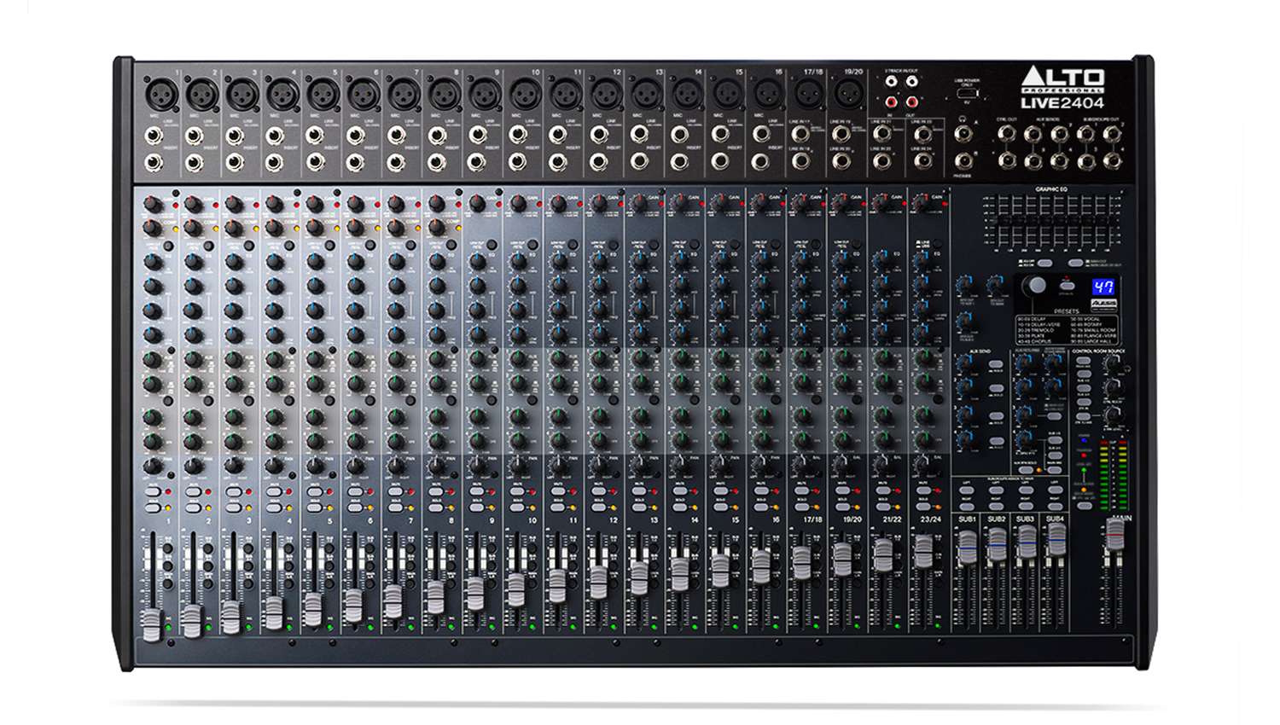Mute channel 1 with its MUTE button

[x=154, y=492]
